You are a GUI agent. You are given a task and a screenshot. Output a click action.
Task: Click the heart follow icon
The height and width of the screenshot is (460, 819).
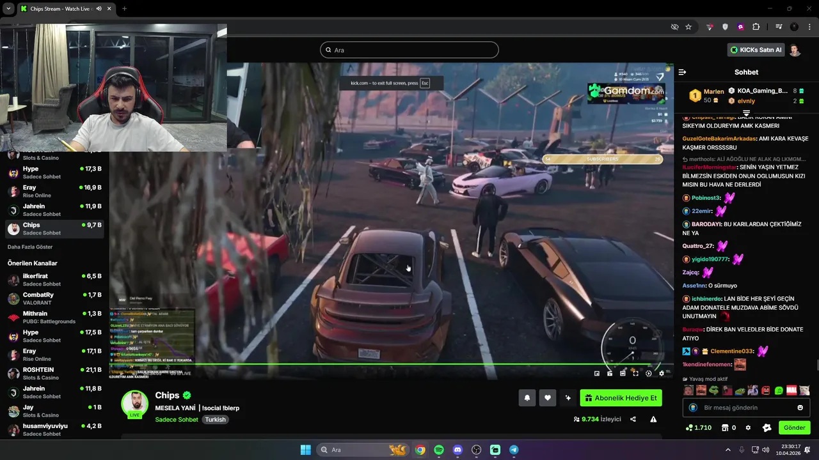pos(547,398)
